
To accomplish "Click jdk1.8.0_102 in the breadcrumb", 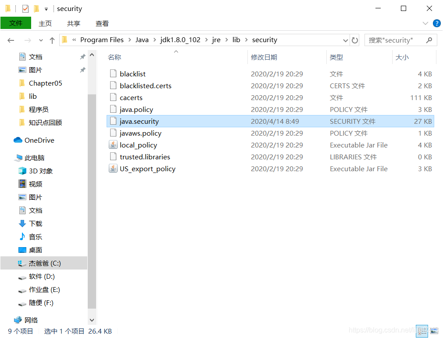I will click(x=180, y=40).
